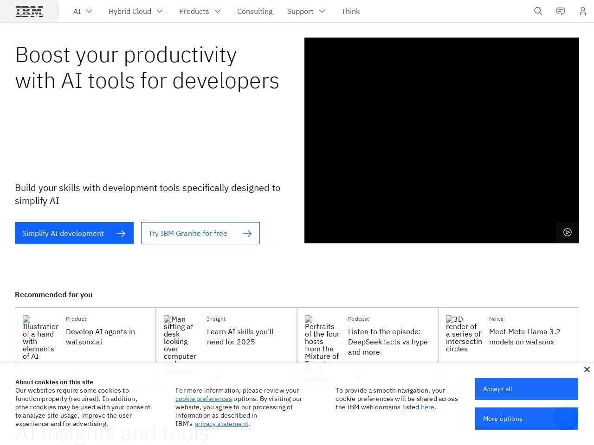Expand the AI menu
Viewport: 594px width, 445px height.
coord(83,11)
